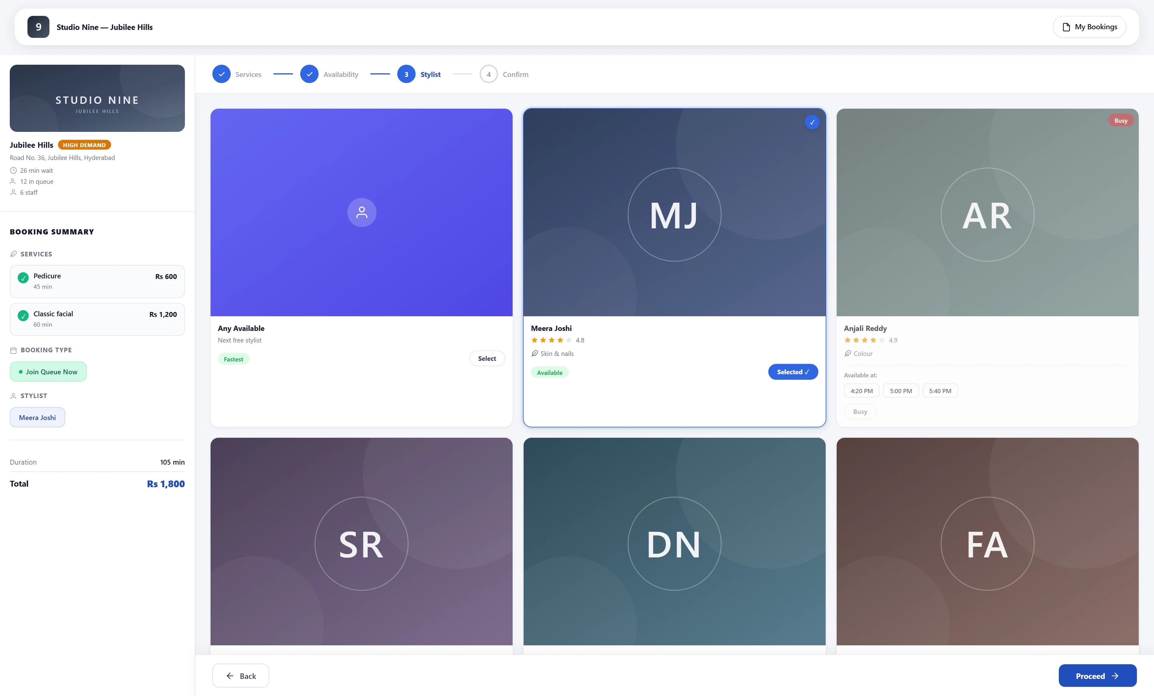The height and width of the screenshot is (696, 1154).
Task: Pick the 5:00 PM time slot
Action: click(x=901, y=391)
